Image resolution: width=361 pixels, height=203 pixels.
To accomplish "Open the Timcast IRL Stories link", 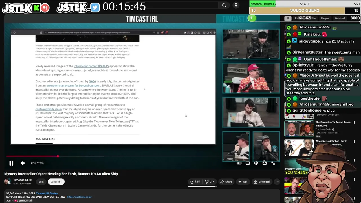I will [x=47, y=193].
